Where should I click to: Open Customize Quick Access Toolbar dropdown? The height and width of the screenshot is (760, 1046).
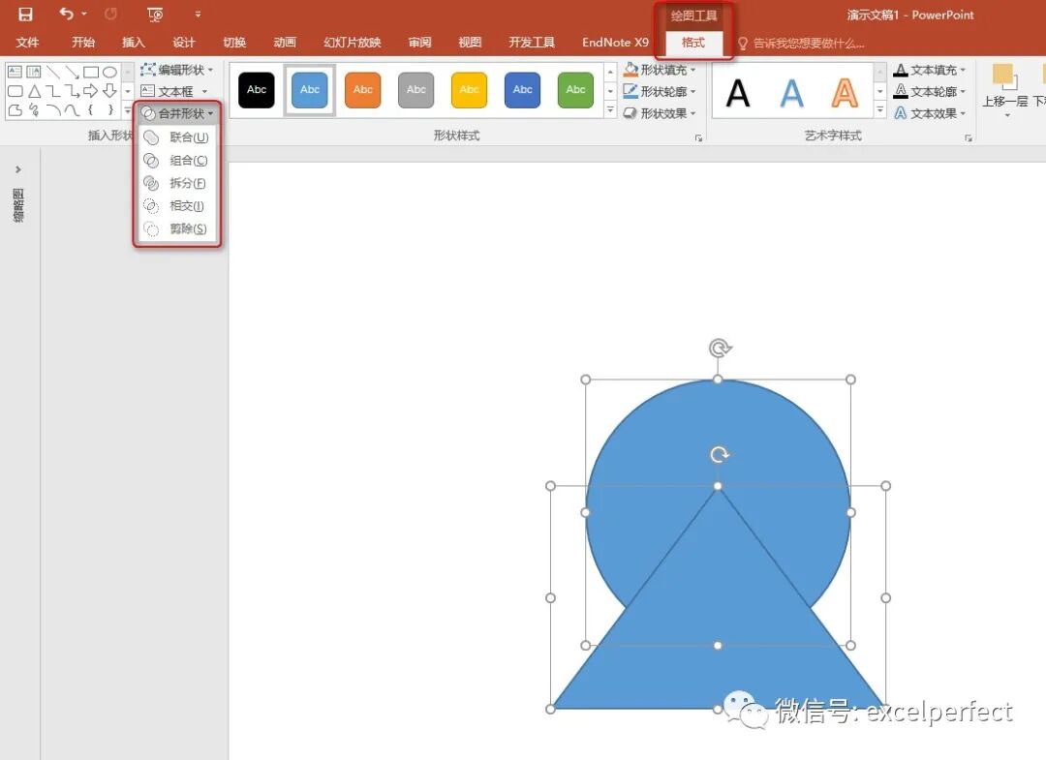(x=198, y=14)
